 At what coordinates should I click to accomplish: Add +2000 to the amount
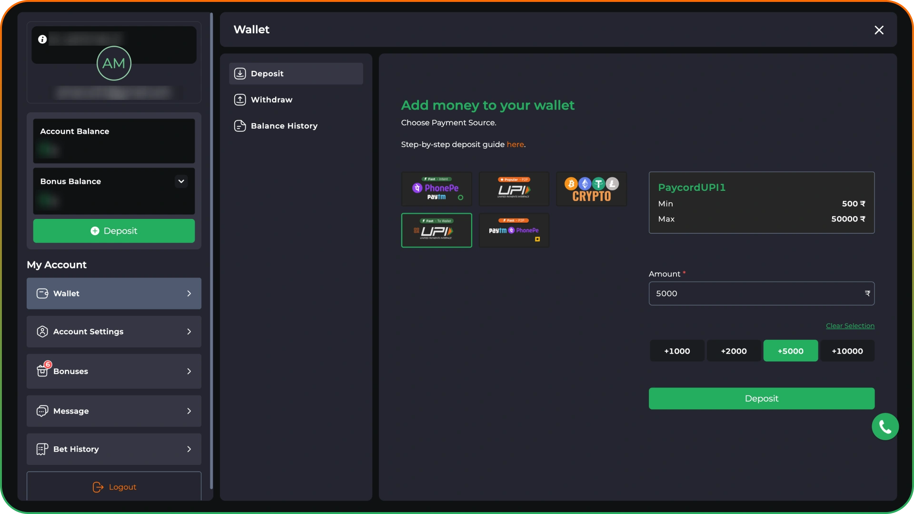tap(734, 351)
